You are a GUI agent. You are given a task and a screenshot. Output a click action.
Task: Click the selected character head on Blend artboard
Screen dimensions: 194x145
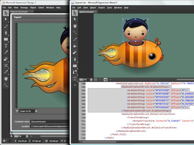pyautogui.click(x=136, y=30)
